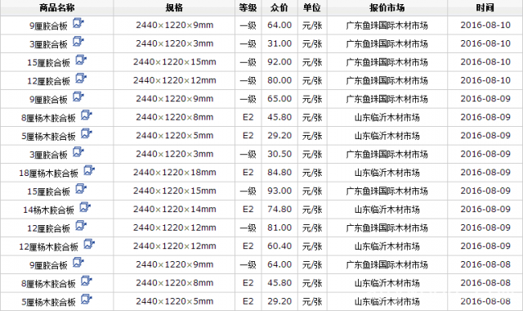This screenshot has width=523, height=311.
Task: Click the icon for 9厘胶合板 priced 65.00
Action: point(78,97)
